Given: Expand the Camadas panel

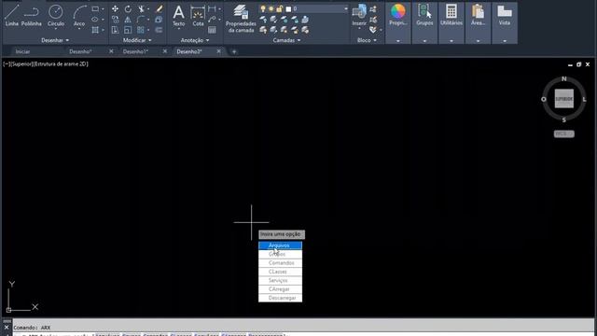Looking at the screenshot, I should (286, 40).
